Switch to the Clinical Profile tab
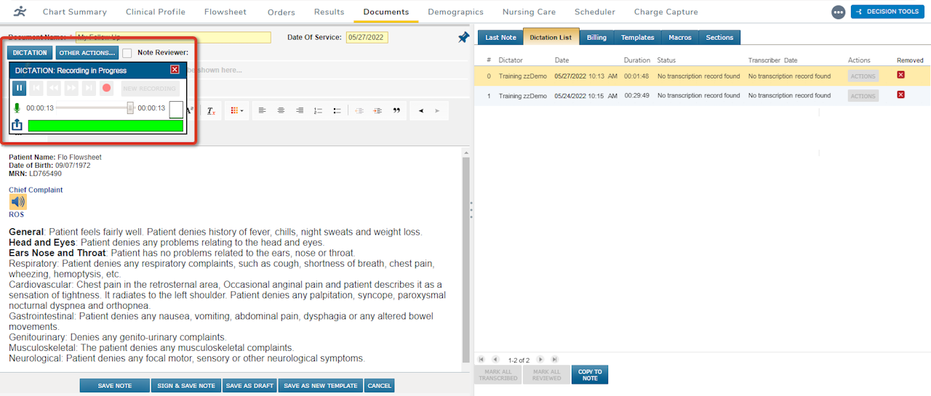Viewport: 931px width, 396px height. click(x=156, y=12)
